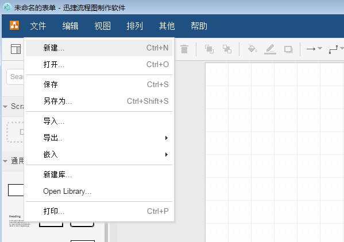
Task: Click Open Library... menu entry
Action: [x=99, y=191]
